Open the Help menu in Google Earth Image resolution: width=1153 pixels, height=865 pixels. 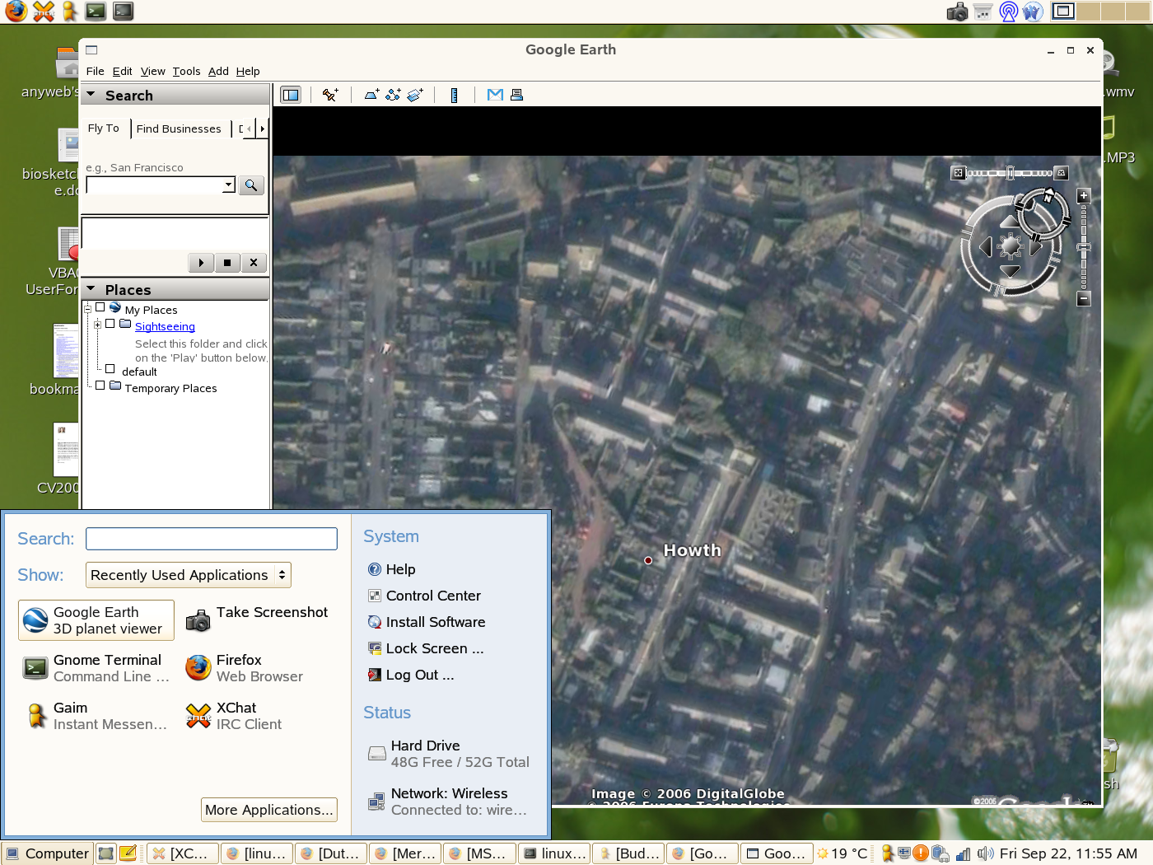point(248,72)
